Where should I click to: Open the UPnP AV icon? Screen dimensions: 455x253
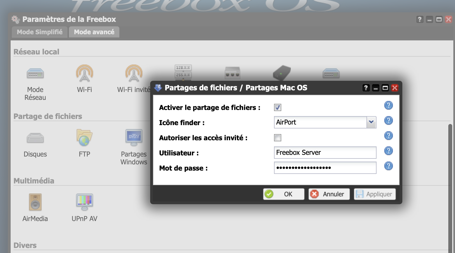pos(85,202)
